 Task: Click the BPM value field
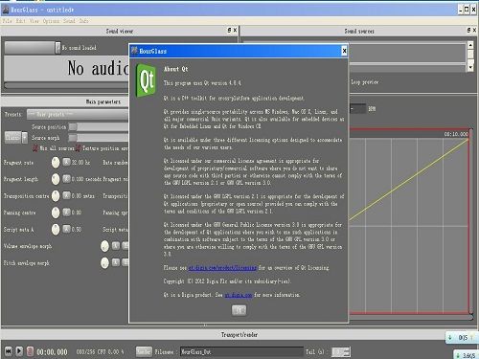point(357,109)
